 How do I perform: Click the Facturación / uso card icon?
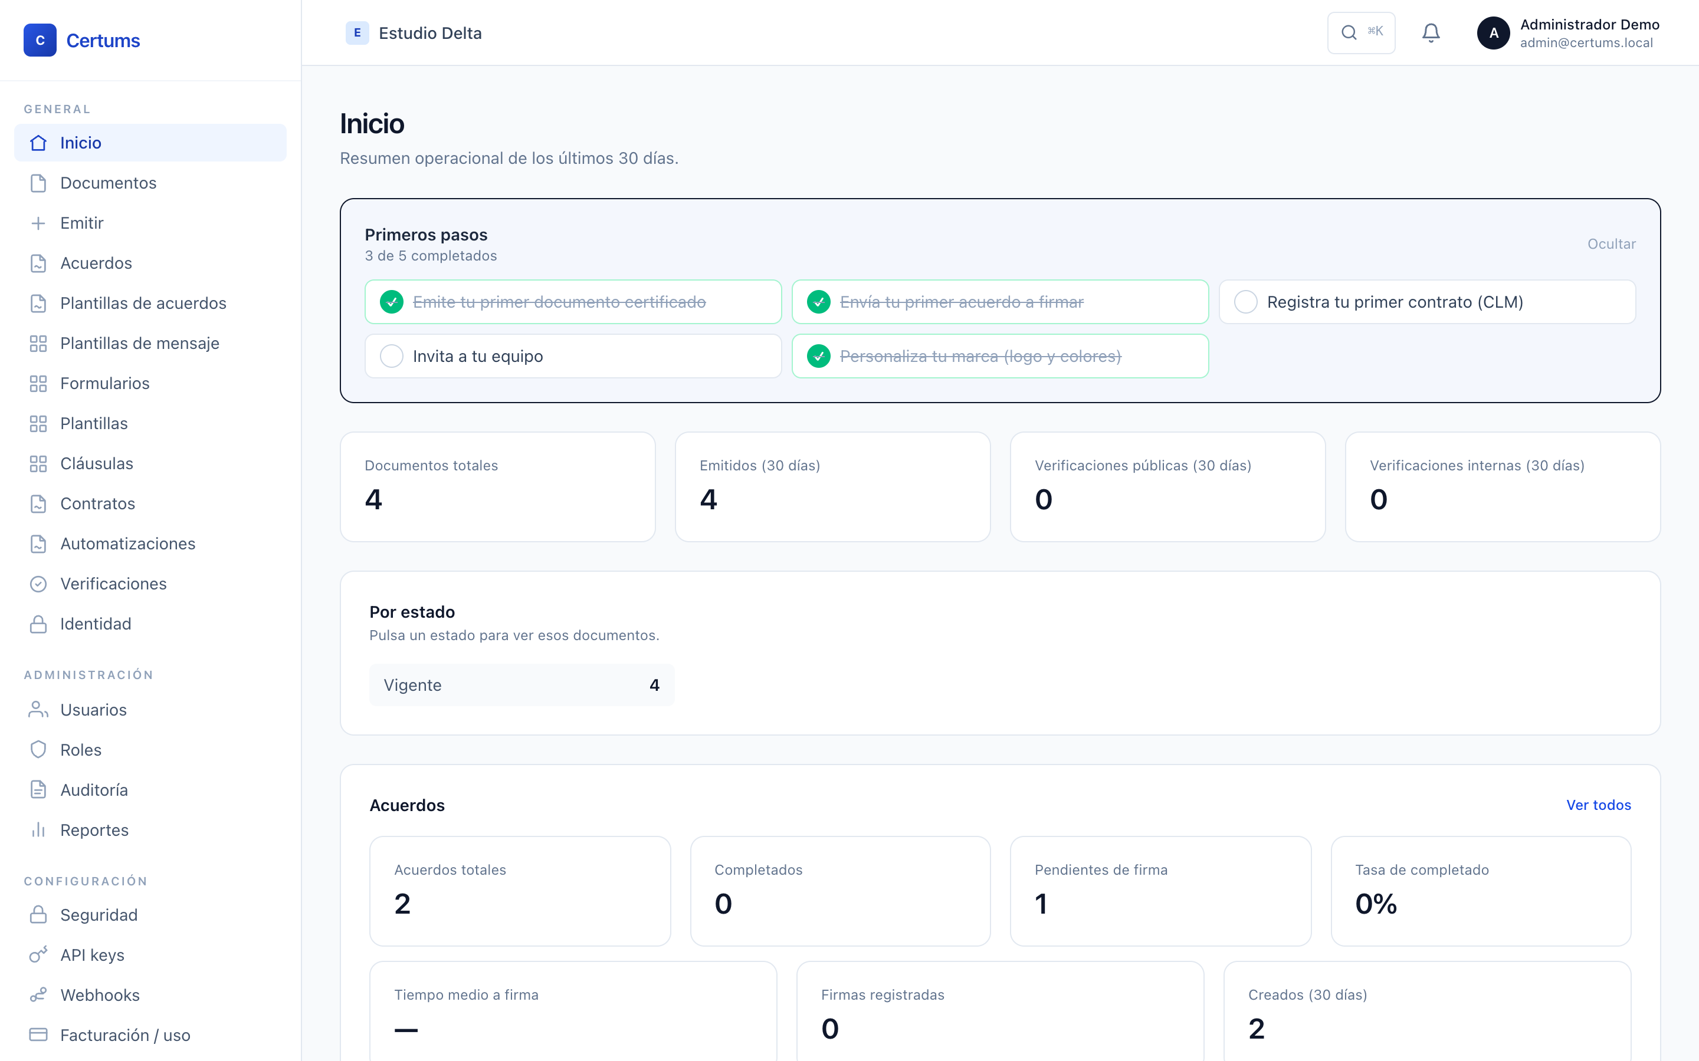pyautogui.click(x=38, y=1034)
